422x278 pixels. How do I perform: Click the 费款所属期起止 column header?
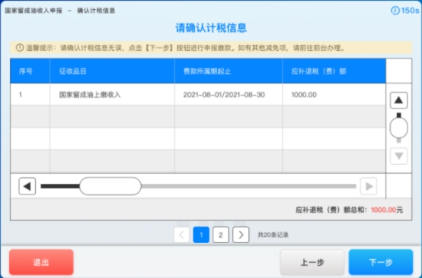[229, 71]
